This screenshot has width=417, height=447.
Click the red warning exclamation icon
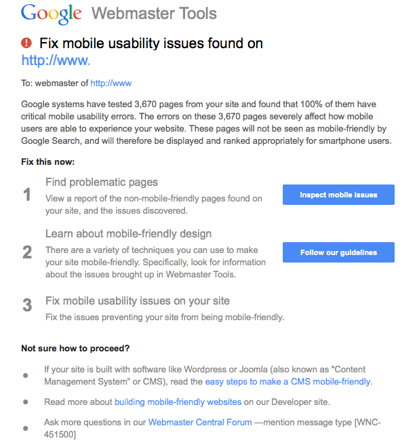(27, 43)
